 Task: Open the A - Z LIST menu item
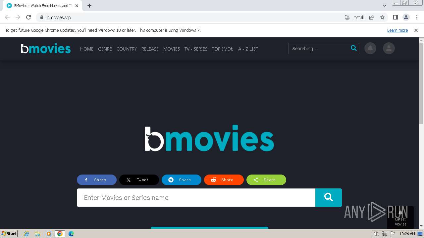[248, 49]
